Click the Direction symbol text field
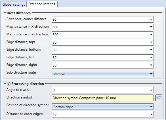The width and height of the screenshot is (166, 120). [103, 98]
